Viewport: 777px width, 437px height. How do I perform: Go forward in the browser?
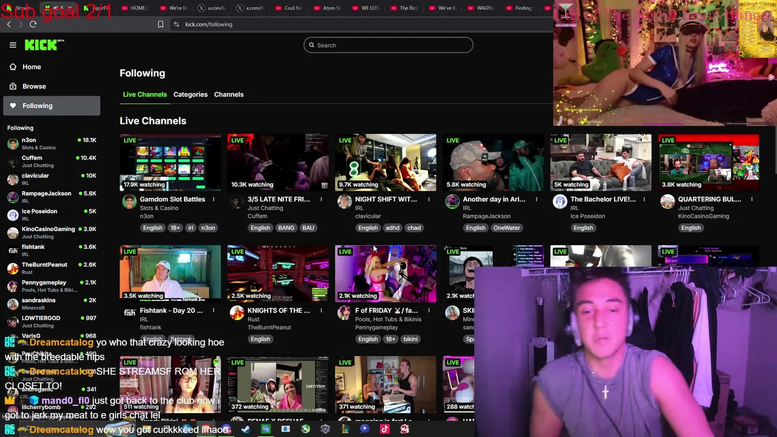(x=20, y=24)
